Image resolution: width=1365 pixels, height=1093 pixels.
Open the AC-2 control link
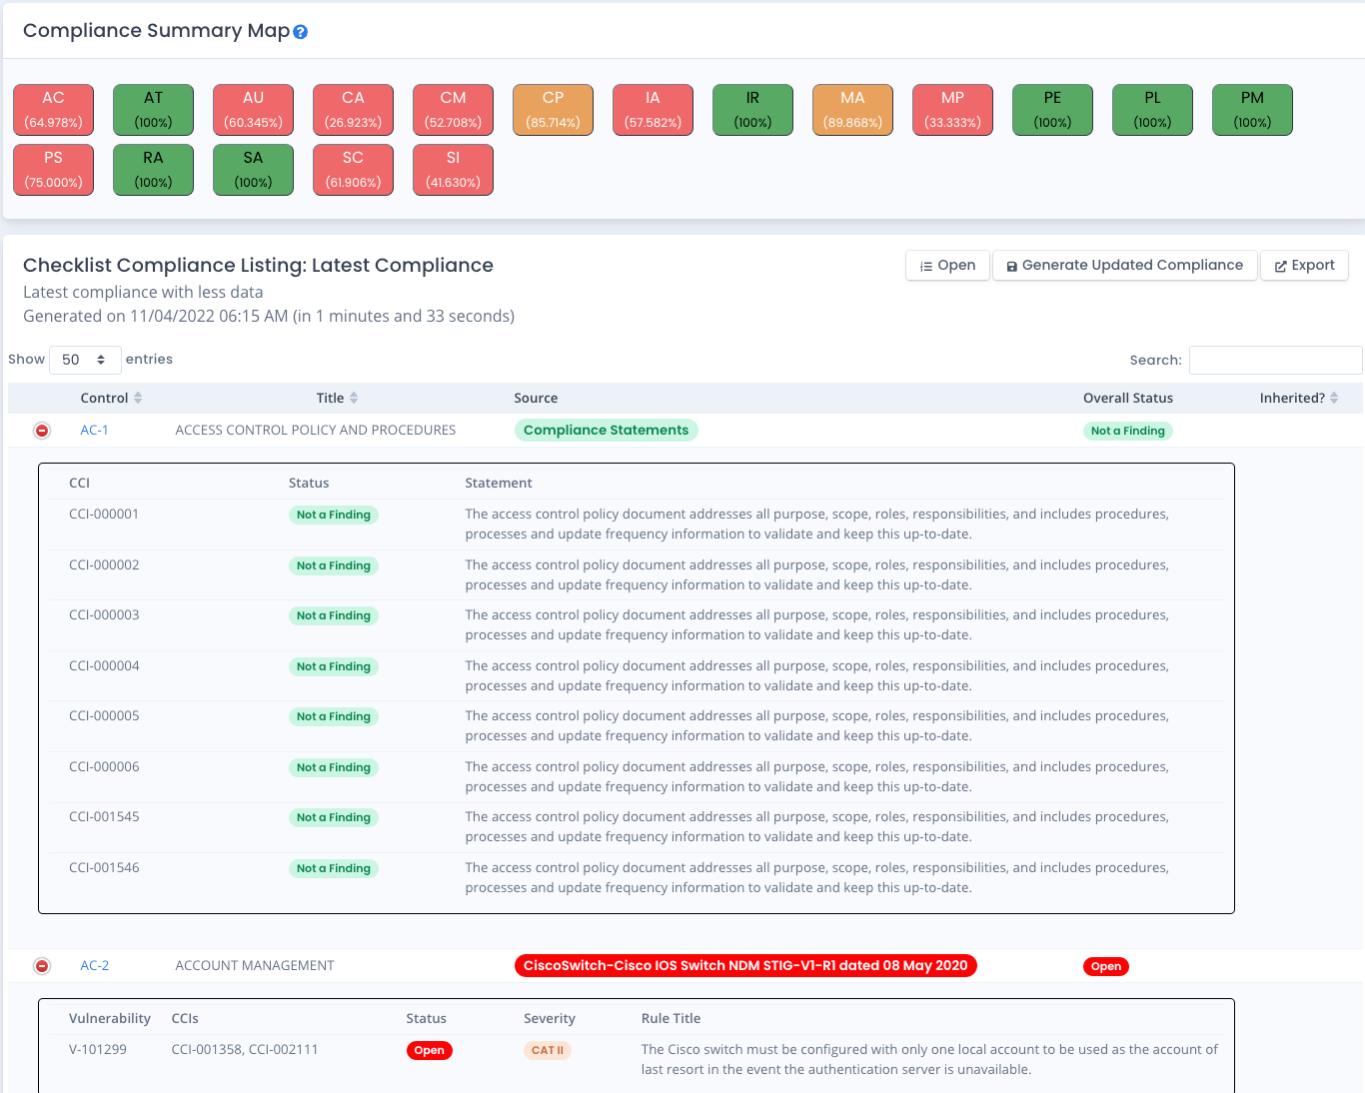pyautogui.click(x=95, y=966)
